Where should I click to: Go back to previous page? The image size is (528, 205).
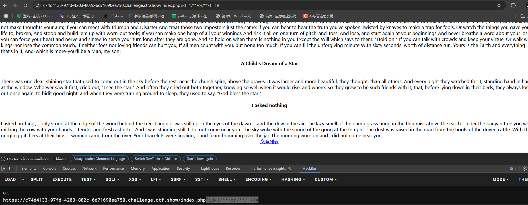pos(5,5)
